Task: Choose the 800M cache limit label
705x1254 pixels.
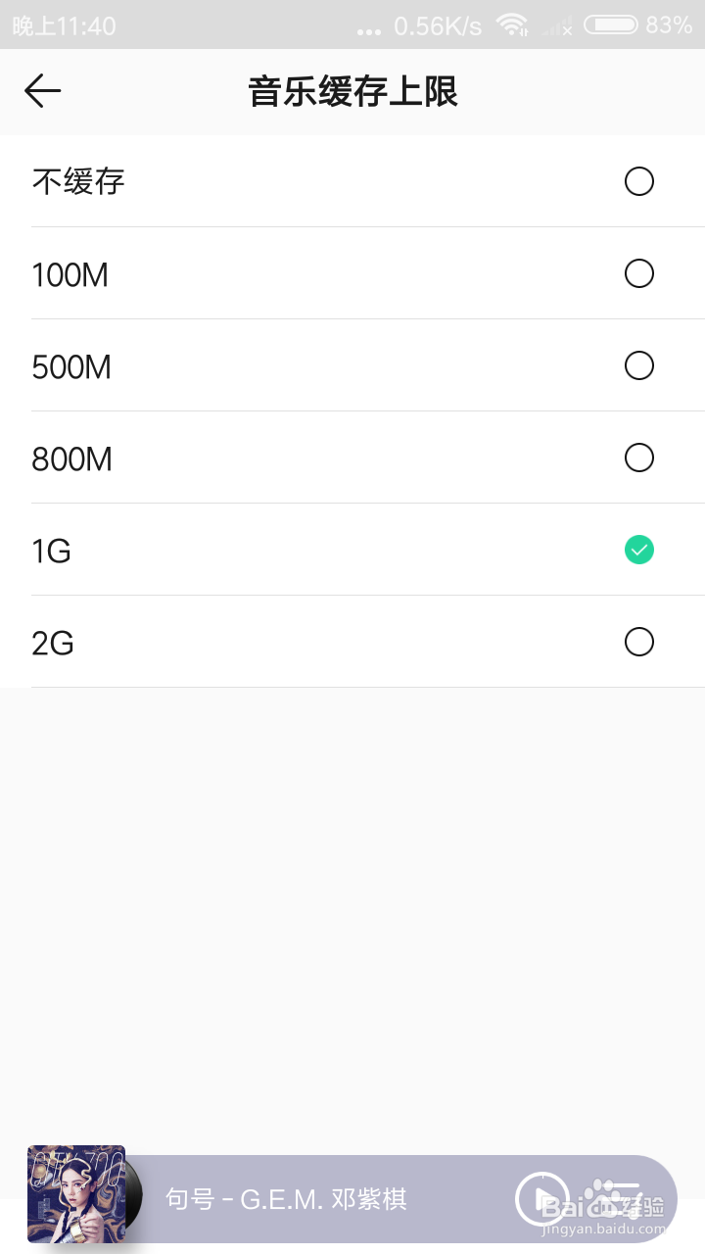Action: coord(71,458)
